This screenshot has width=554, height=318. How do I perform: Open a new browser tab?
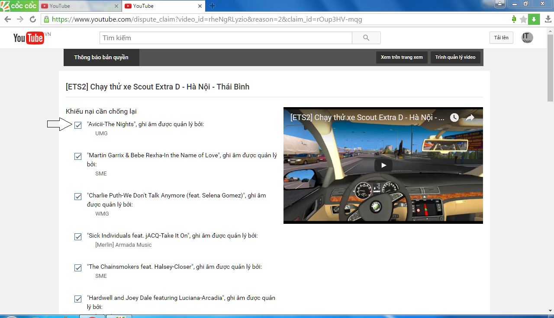(x=213, y=6)
